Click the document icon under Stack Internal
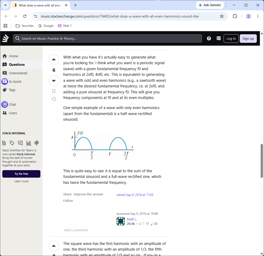This screenshot has height=256, width=264. click(x=4, y=143)
